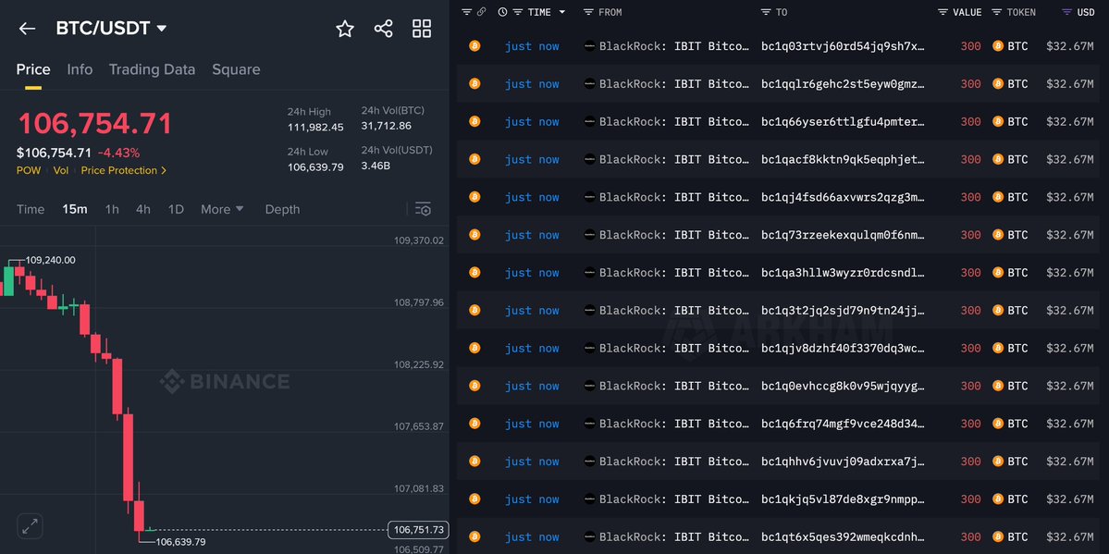The image size is (1109, 554).
Task: Click the 24h Low value 106,639.79
Action: coord(315,167)
